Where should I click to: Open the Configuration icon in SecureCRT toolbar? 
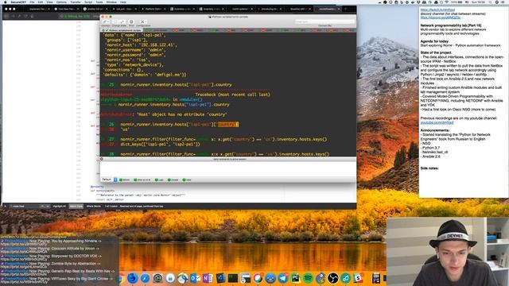point(142,21)
